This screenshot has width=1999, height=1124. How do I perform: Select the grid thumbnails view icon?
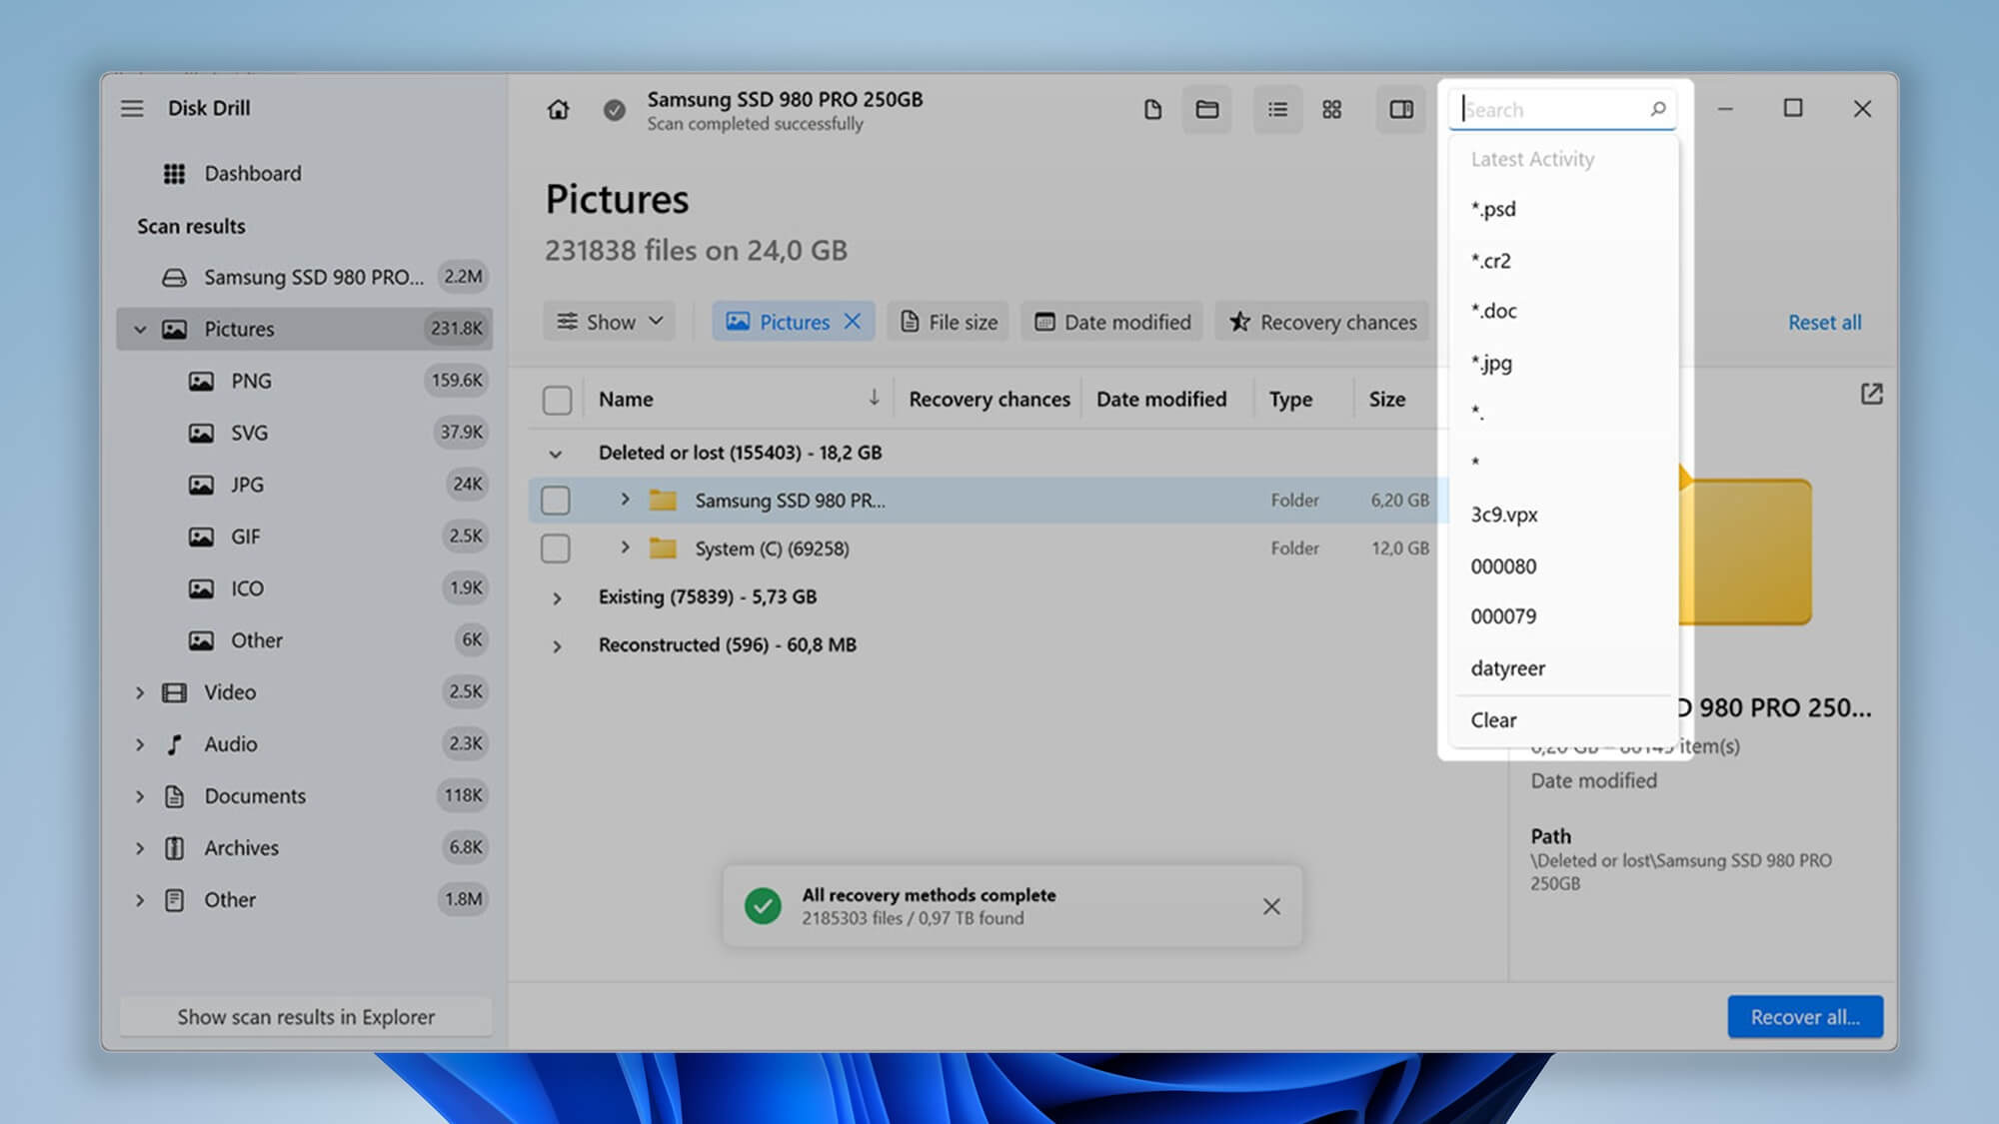click(x=1331, y=109)
